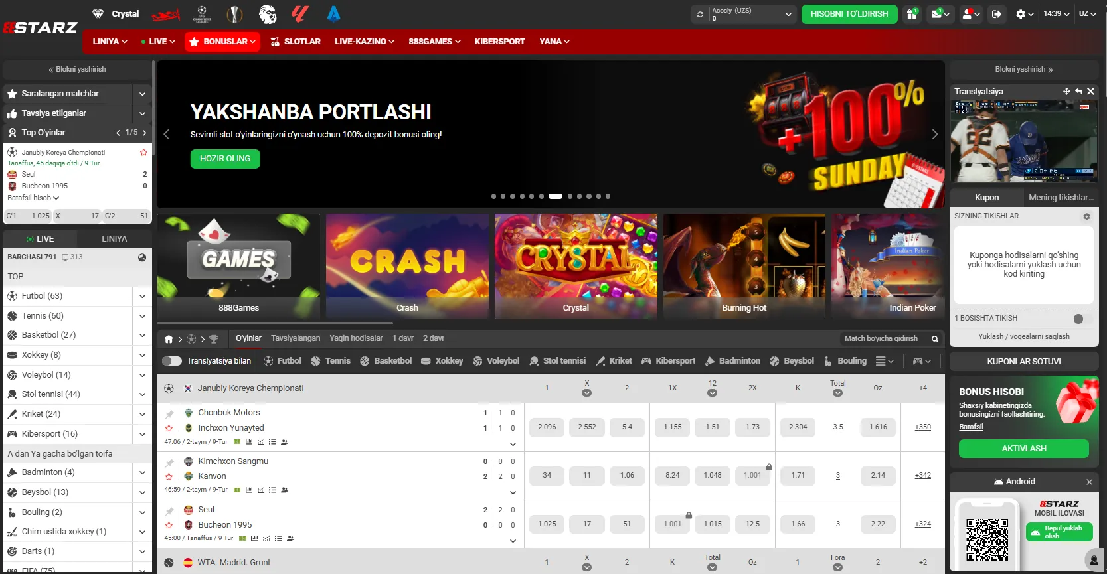Open the SLOTLAR menu item
1107x574 pixels.
click(296, 42)
